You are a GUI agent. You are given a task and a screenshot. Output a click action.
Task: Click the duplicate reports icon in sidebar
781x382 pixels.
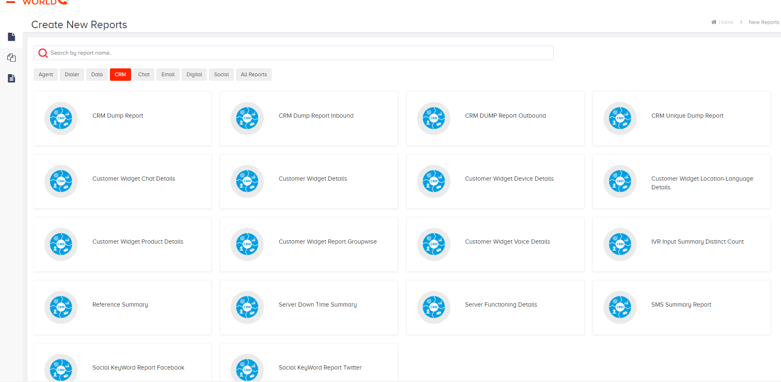click(x=11, y=57)
